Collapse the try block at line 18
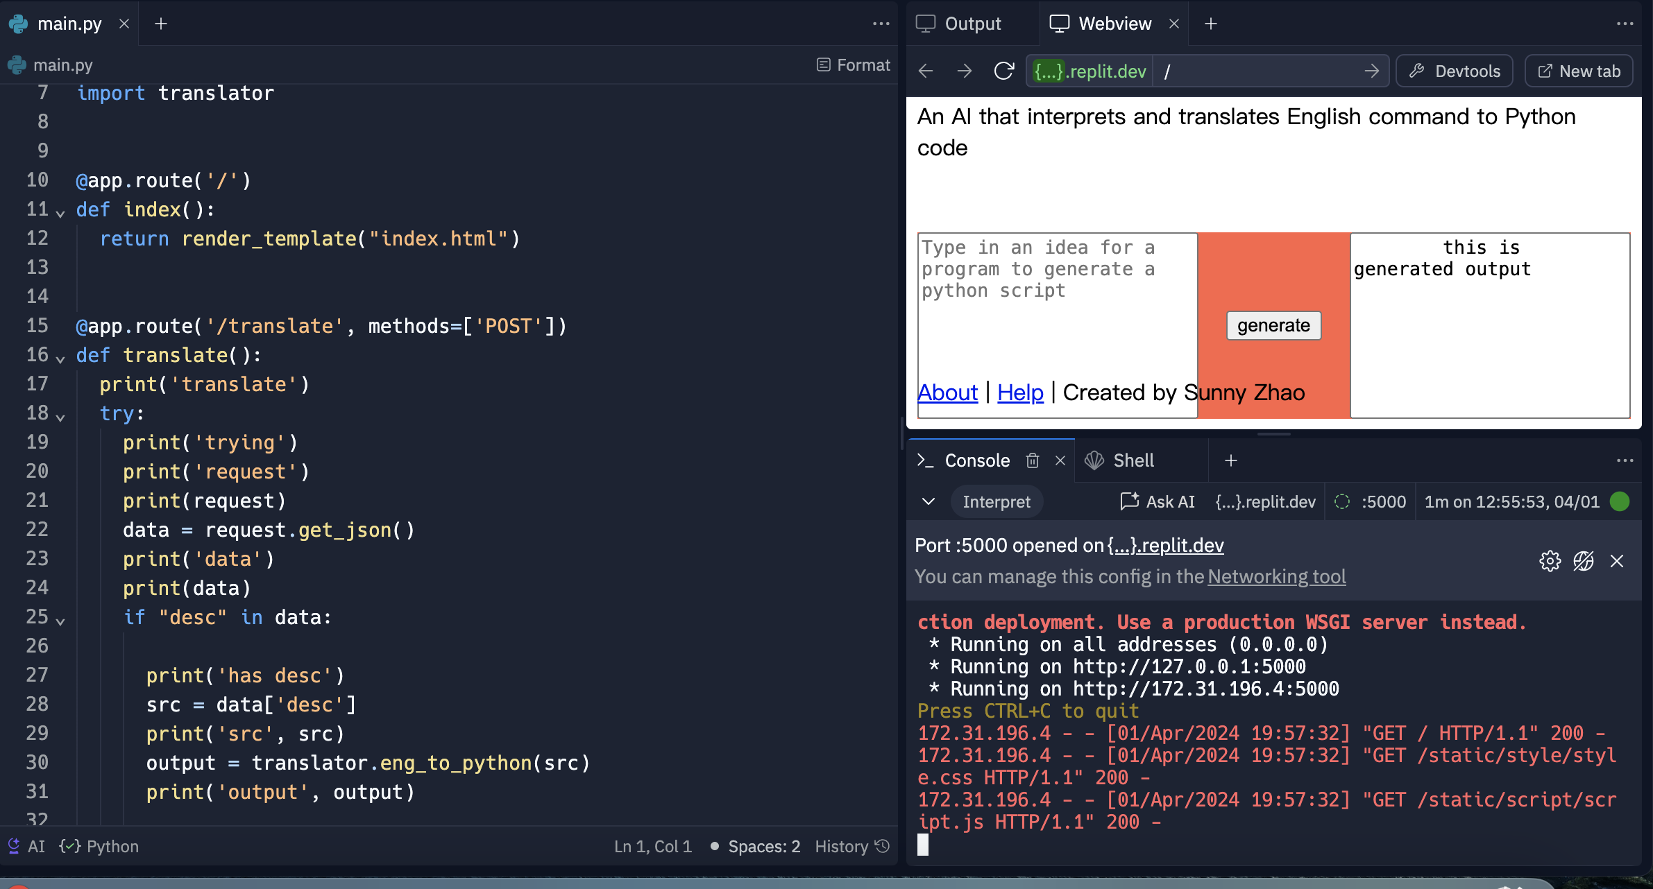The height and width of the screenshot is (889, 1653). 60,416
